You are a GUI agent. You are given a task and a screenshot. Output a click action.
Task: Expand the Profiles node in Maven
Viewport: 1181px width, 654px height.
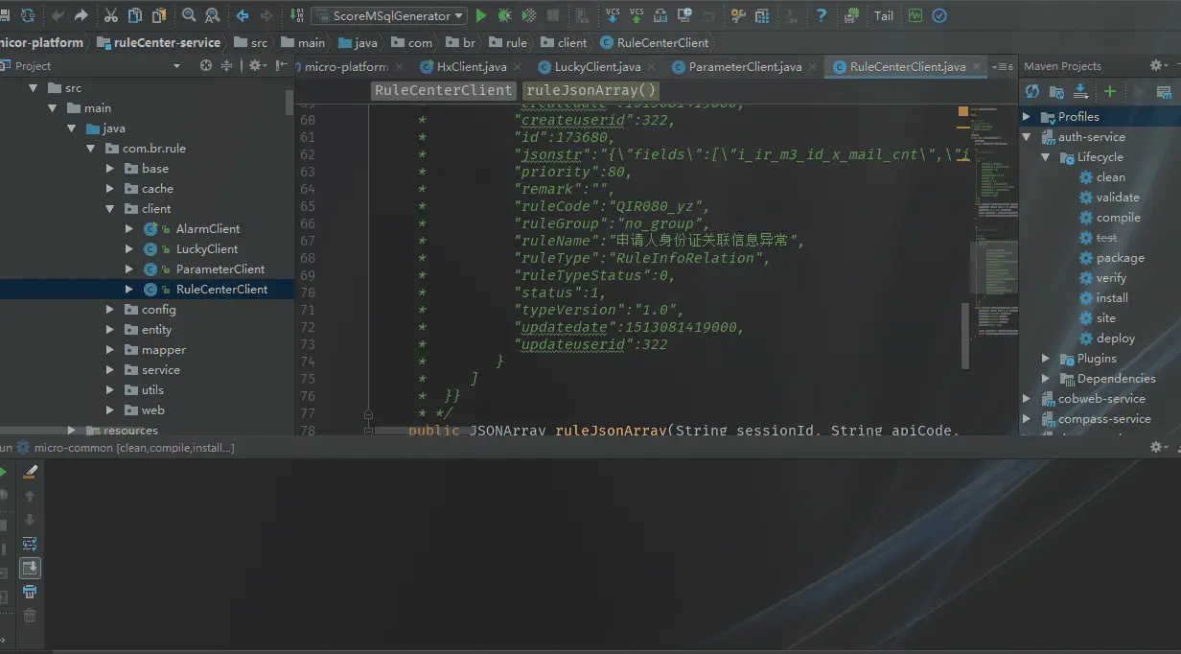pos(1027,116)
